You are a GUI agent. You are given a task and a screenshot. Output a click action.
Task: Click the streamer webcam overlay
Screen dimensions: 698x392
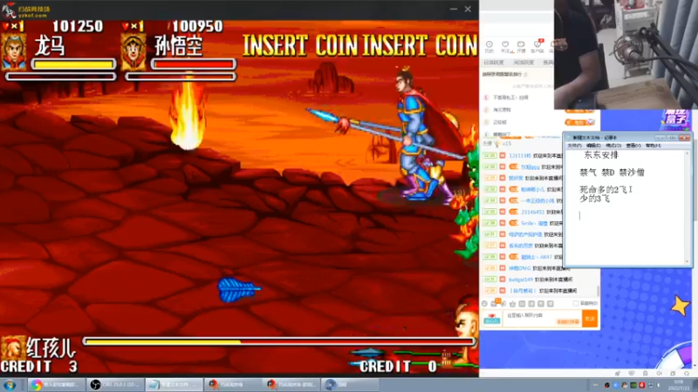click(x=626, y=54)
